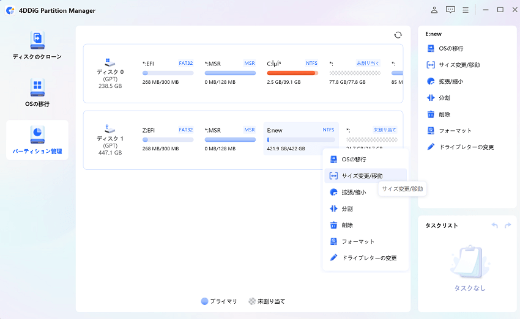
Task: Select the OSの移行 sidebar icon
Action: [37, 87]
